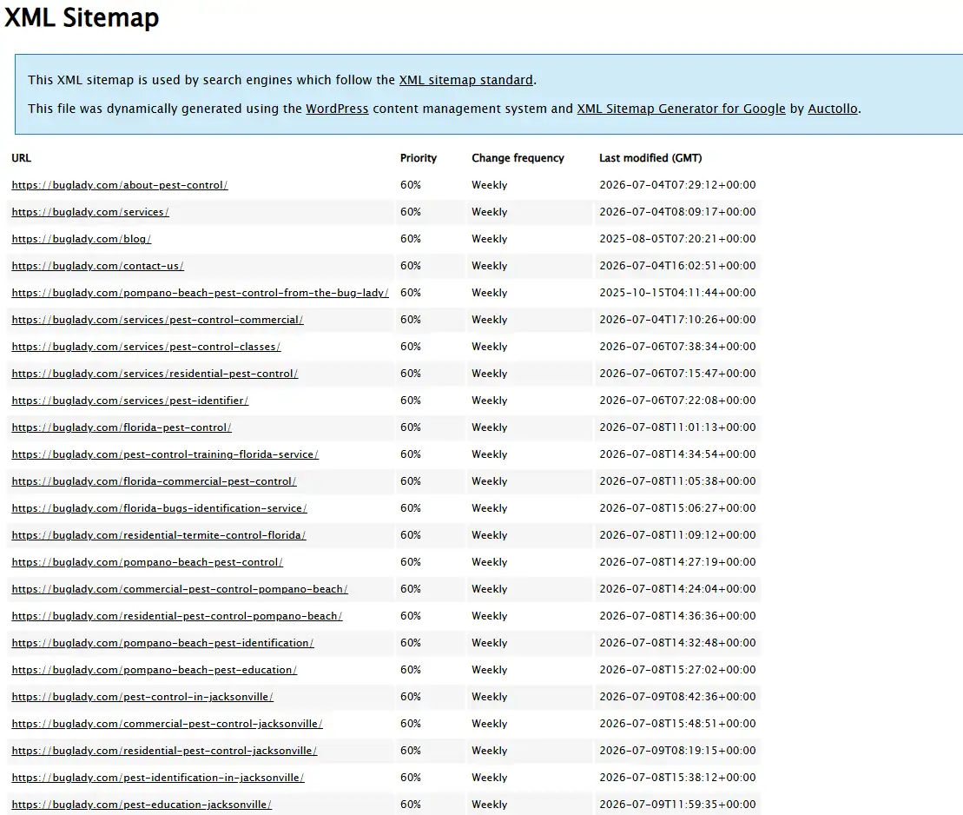Open the WordPress link
The image size is (963, 815).
pos(337,109)
